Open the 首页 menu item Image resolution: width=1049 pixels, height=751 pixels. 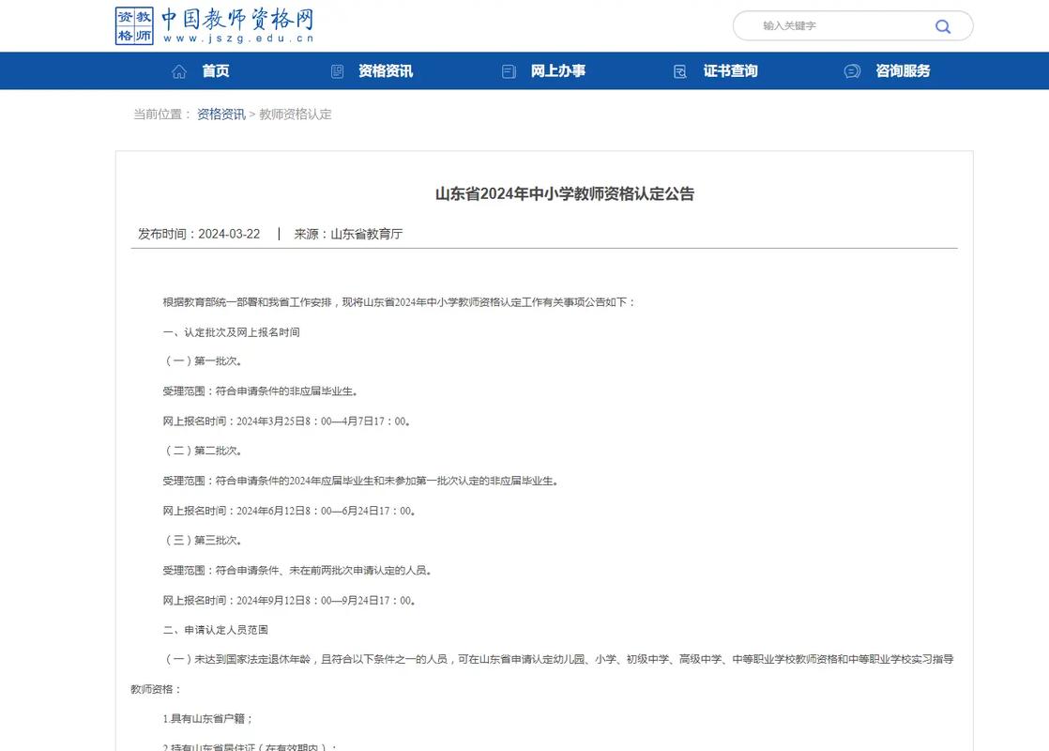pos(216,71)
